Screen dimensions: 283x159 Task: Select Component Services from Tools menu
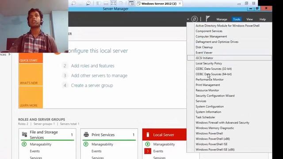[x=209, y=31]
